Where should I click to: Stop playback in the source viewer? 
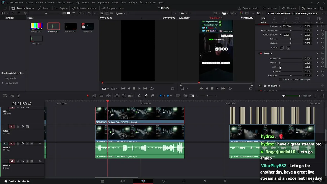pyautogui.click(x=134, y=88)
